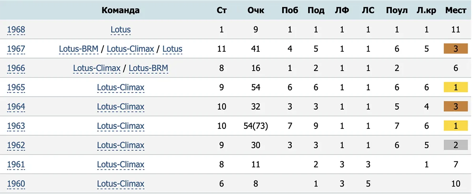
Task: Go to the 1964 season page
Action: pos(16,107)
